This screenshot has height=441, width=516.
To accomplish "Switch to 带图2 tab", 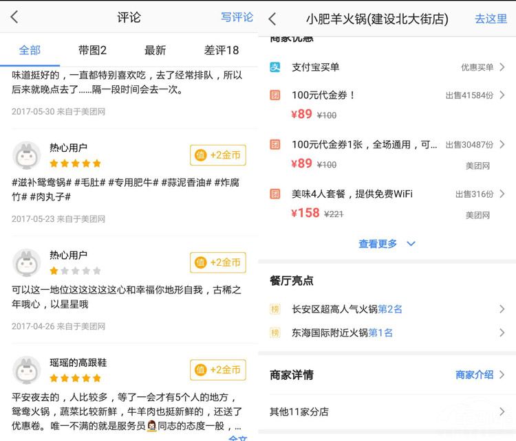I will [93, 50].
